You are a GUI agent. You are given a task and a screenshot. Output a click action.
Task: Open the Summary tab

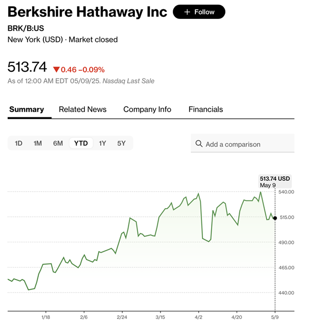coord(27,109)
